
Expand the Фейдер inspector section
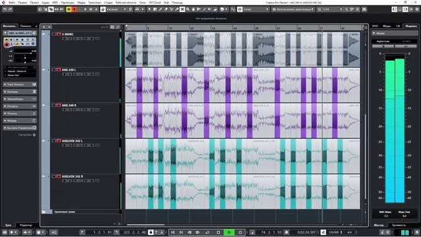(x=19, y=120)
